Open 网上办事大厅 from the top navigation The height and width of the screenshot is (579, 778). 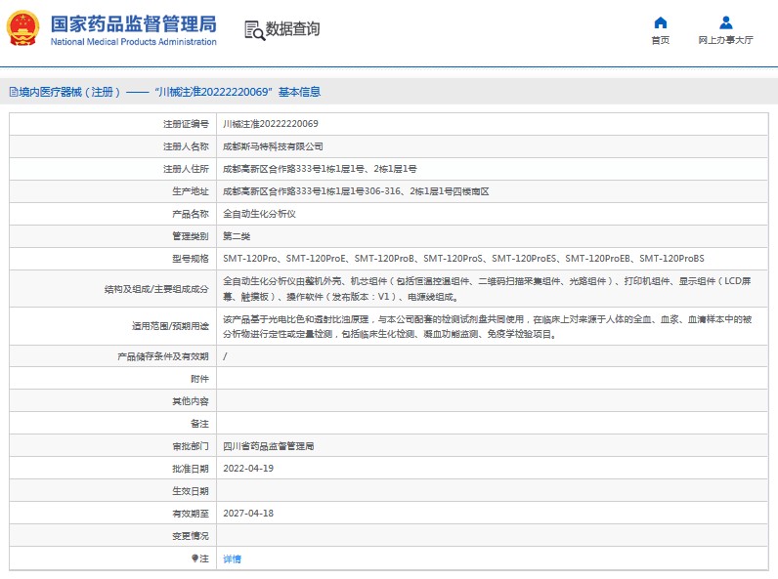(x=725, y=40)
